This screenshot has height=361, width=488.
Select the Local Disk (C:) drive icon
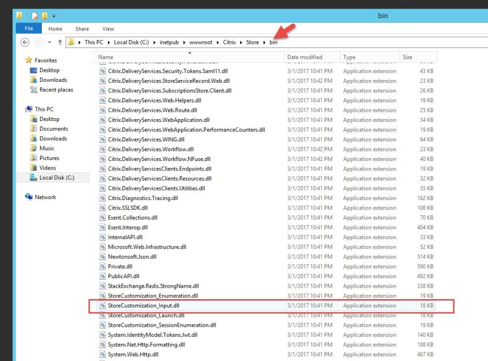(33, 178)
